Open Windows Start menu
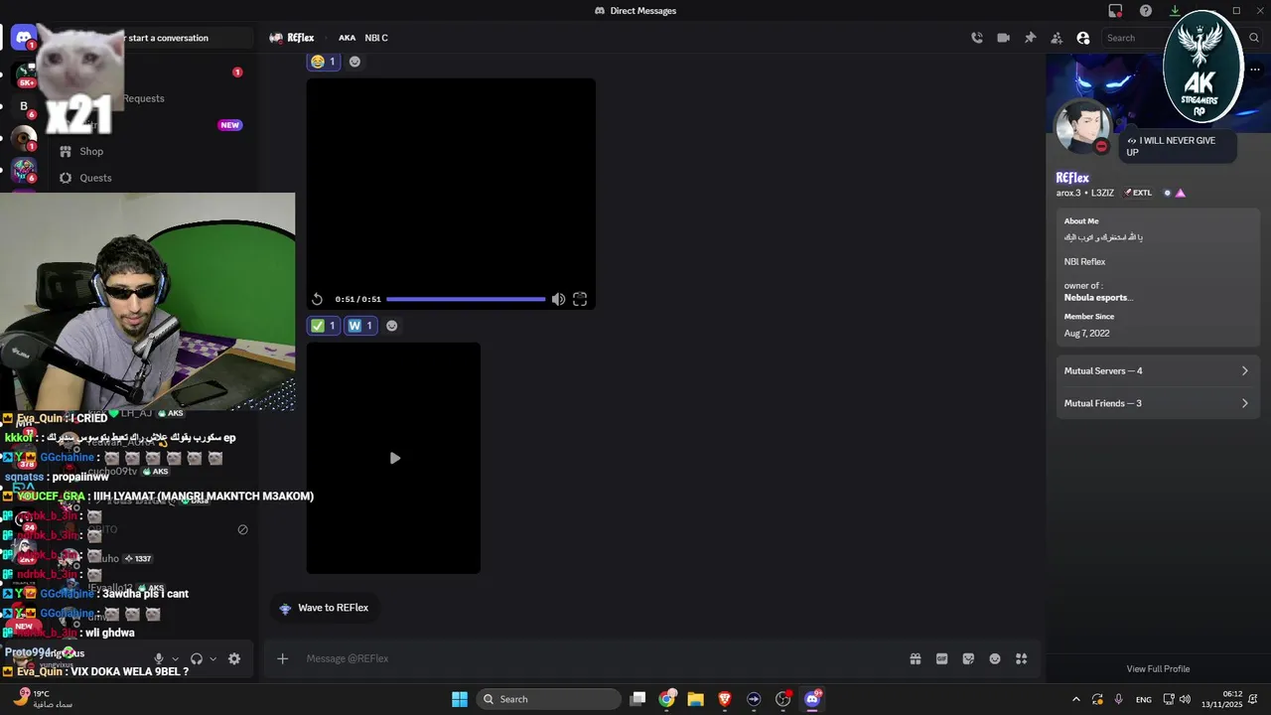Image resolution: width=1271 pixels, height=715 pixels. [460, 699]
